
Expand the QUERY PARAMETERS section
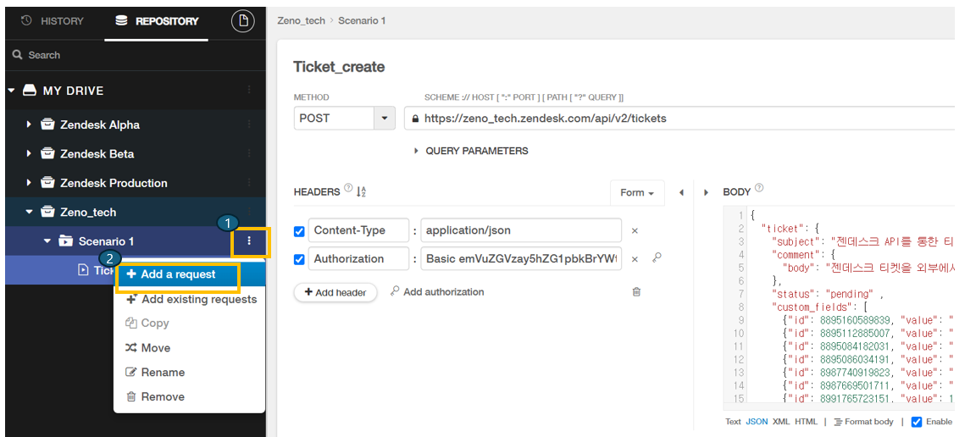coord(416,151)
